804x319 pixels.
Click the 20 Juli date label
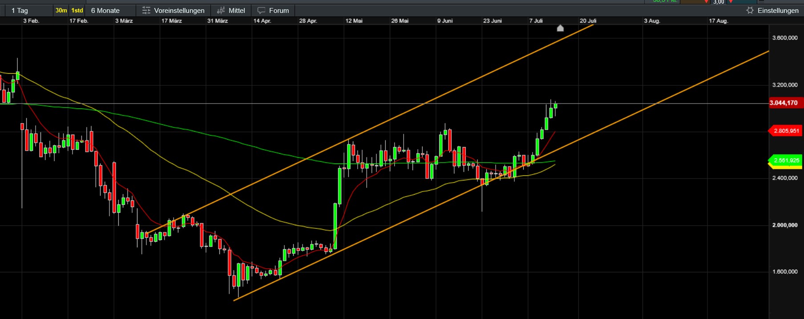(588, 21)
